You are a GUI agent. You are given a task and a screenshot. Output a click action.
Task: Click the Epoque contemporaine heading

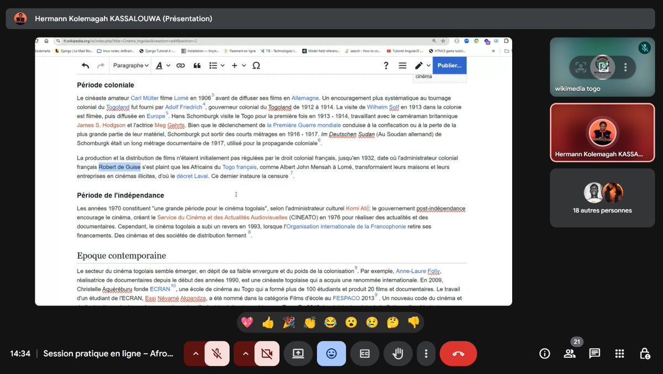click(122, 256)
